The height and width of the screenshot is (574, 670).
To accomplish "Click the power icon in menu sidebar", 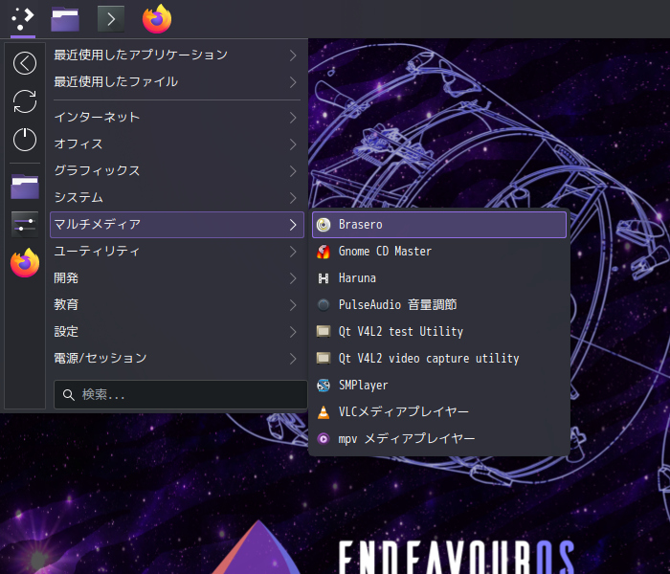I will (25, 140).
